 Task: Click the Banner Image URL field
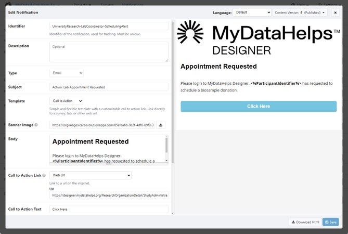point(102,125)
